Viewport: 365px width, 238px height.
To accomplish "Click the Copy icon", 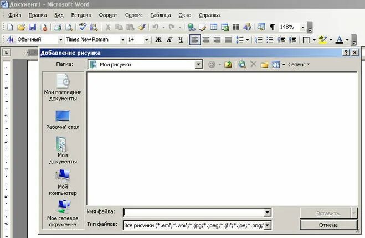I will pyautogui.click(x=119, y=27).
